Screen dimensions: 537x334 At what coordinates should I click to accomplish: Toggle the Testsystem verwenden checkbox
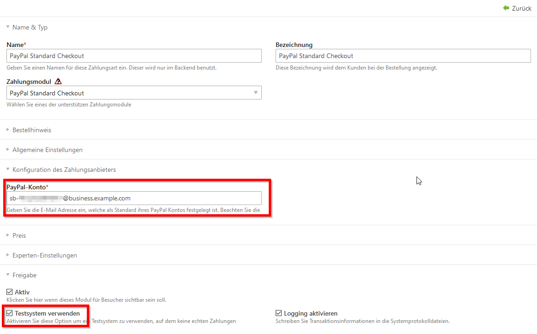coord(10,313)
